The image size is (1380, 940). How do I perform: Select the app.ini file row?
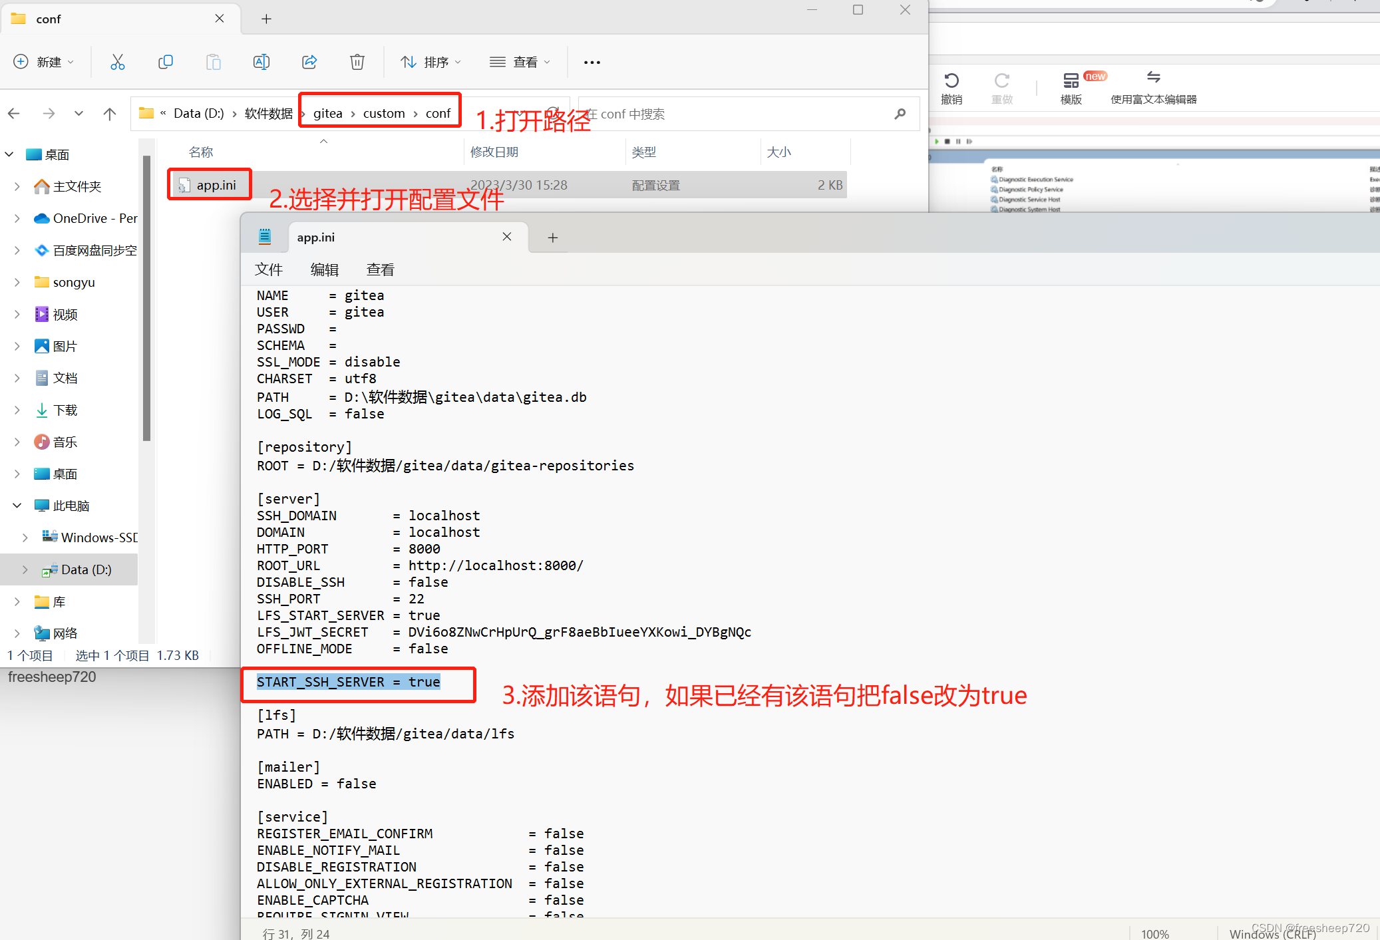(x=508, y=185)
